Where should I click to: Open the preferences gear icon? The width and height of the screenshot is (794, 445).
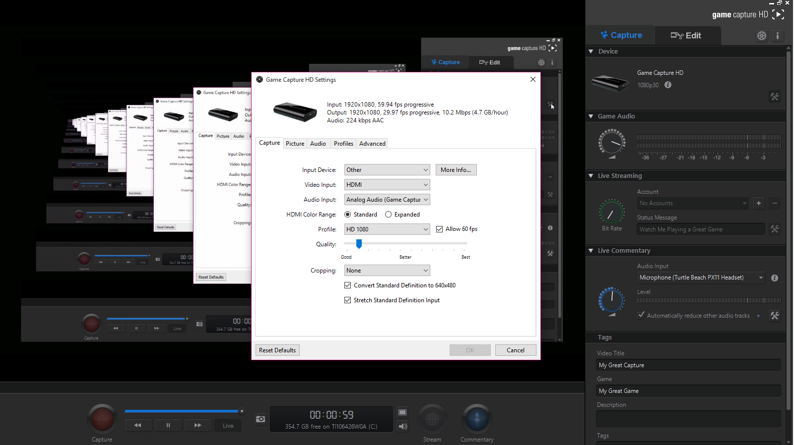[x=761, y=36]
